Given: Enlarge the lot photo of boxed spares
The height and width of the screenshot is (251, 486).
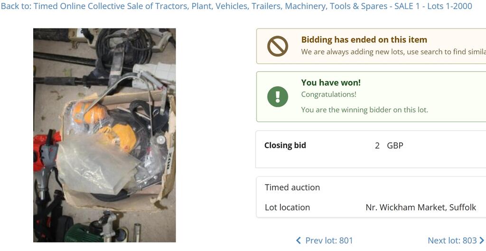Looking at the screenshot, I should coord(104,135).
